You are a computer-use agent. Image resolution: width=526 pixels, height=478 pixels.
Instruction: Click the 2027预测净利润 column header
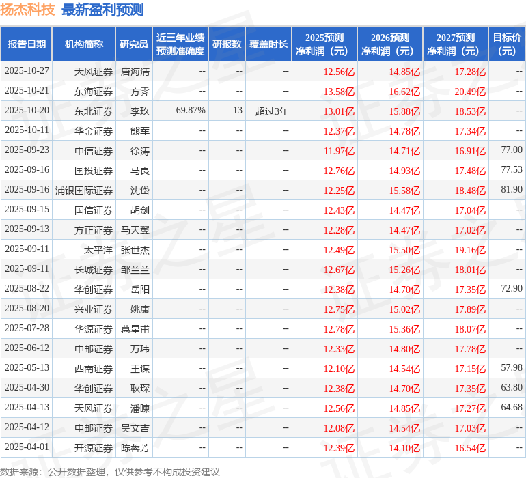tap(456, 44)
